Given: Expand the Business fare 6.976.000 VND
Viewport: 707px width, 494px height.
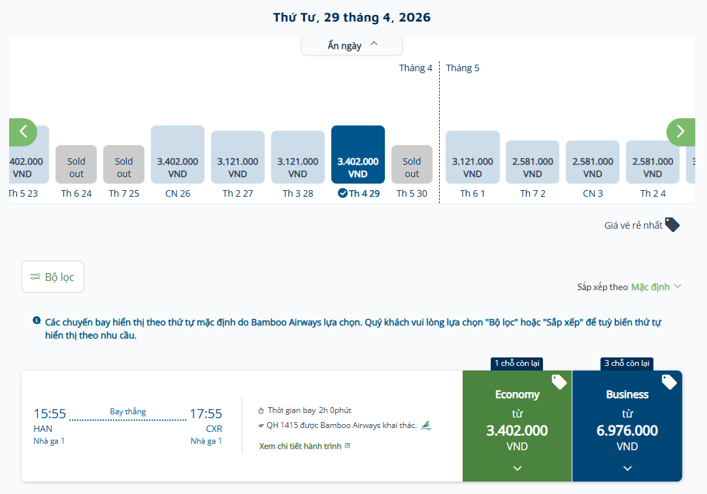Looking at the screenshot, I should point(627,468).
